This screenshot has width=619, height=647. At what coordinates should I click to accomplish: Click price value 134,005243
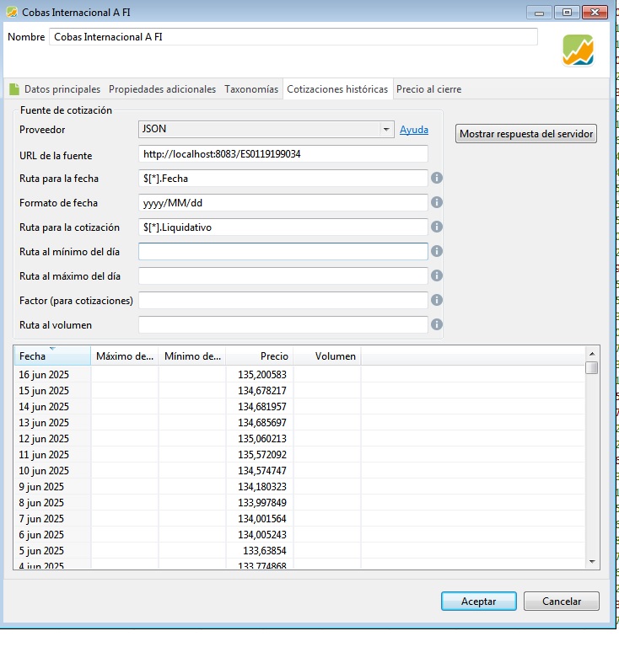(261, 535)
